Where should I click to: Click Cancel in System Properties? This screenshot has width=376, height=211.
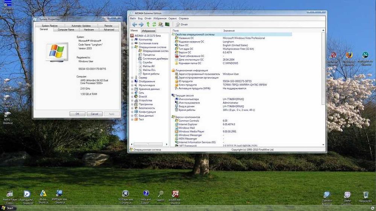(x=94, y=114)
